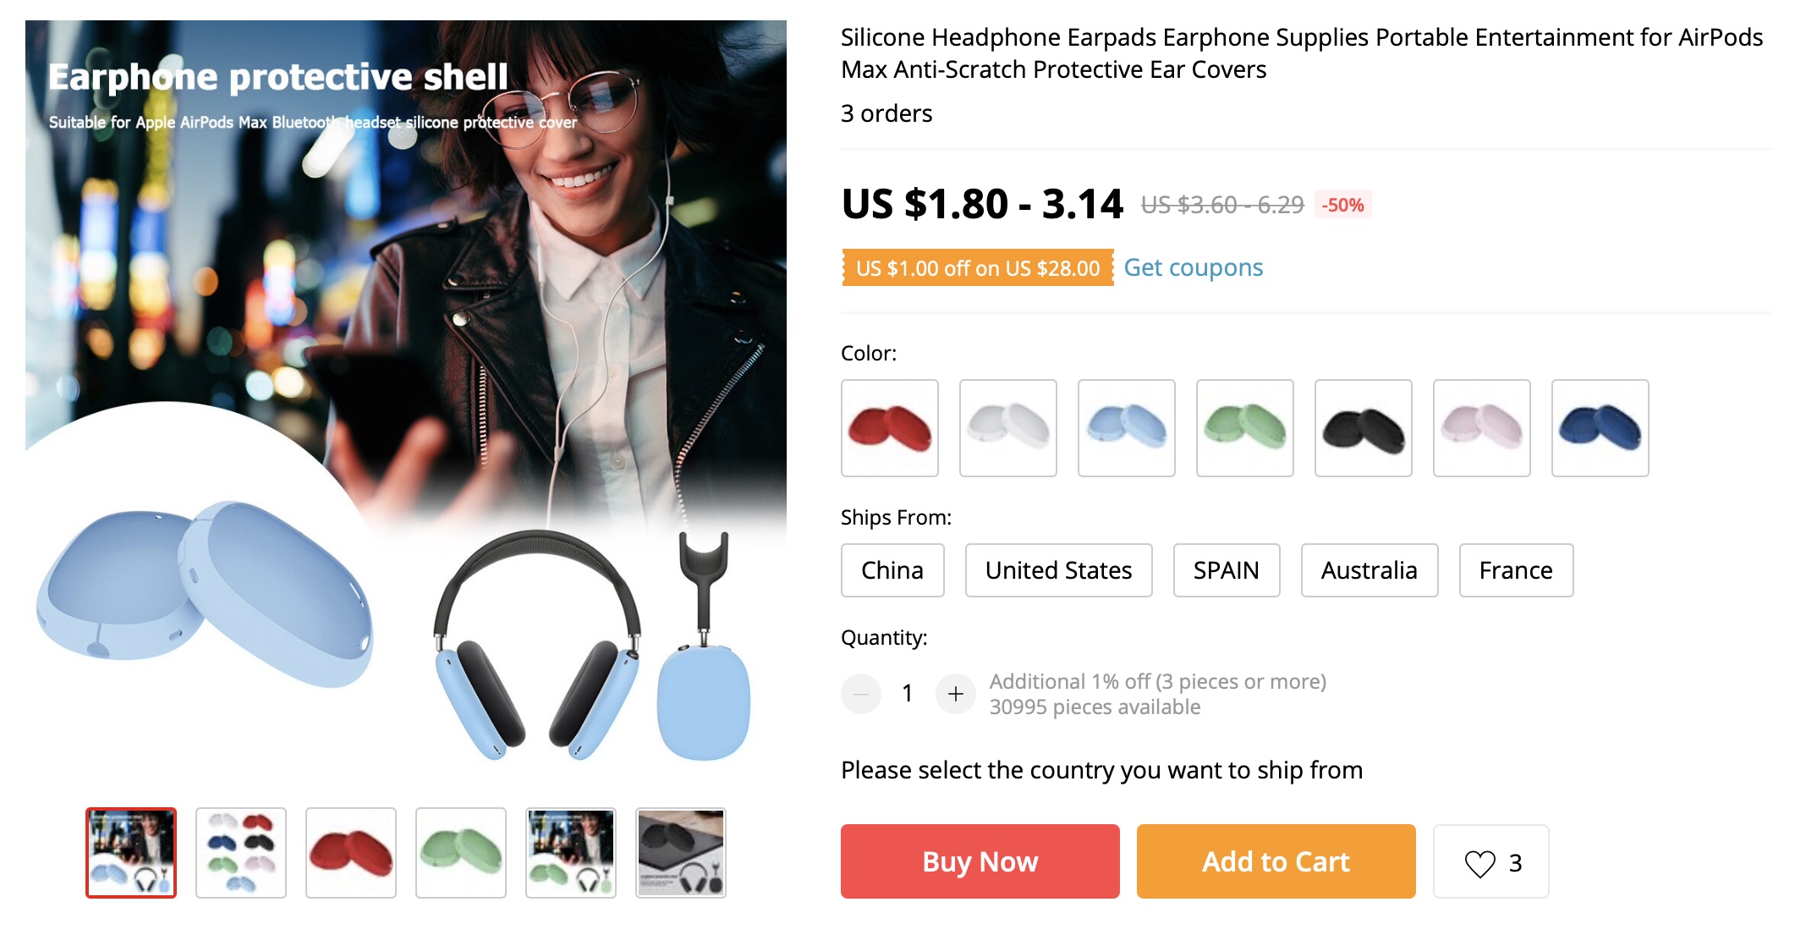Click the Add to Cart button

1276,861
